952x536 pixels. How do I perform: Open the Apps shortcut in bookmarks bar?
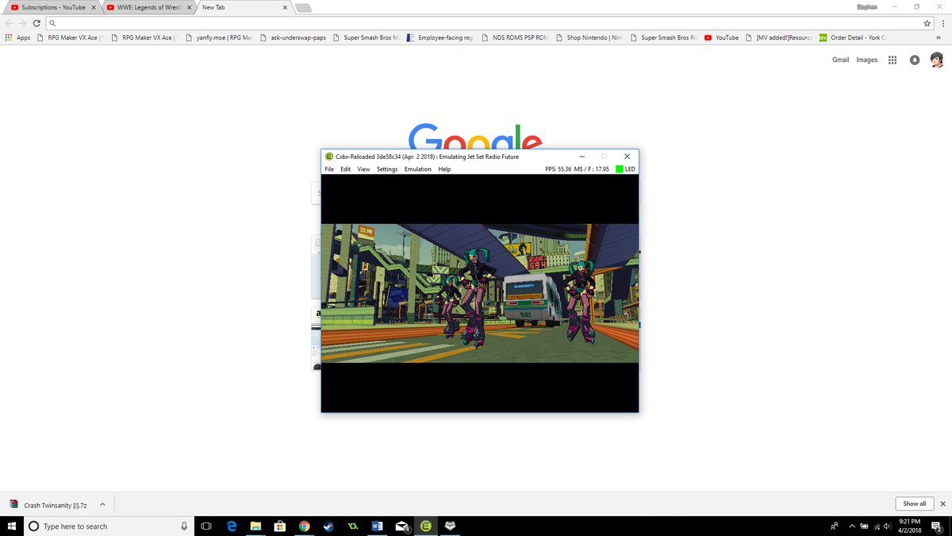click(x=17, y=37)
